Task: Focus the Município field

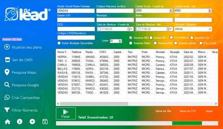Action: point(115,20)
